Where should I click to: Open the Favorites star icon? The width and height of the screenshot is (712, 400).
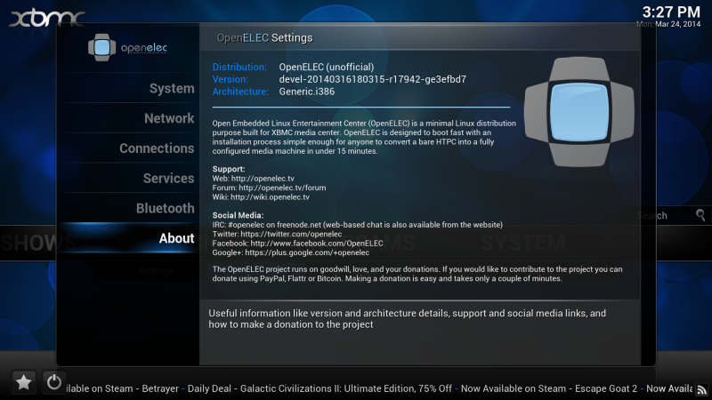tap(24, 382)
